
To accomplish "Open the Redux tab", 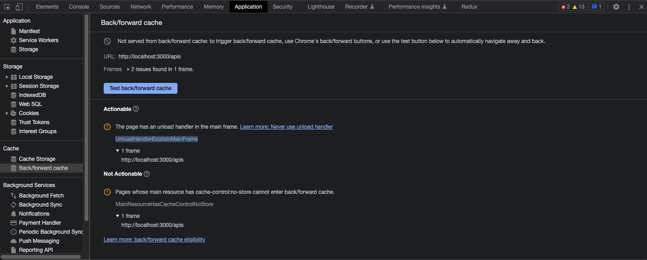I will click(470, 7).
